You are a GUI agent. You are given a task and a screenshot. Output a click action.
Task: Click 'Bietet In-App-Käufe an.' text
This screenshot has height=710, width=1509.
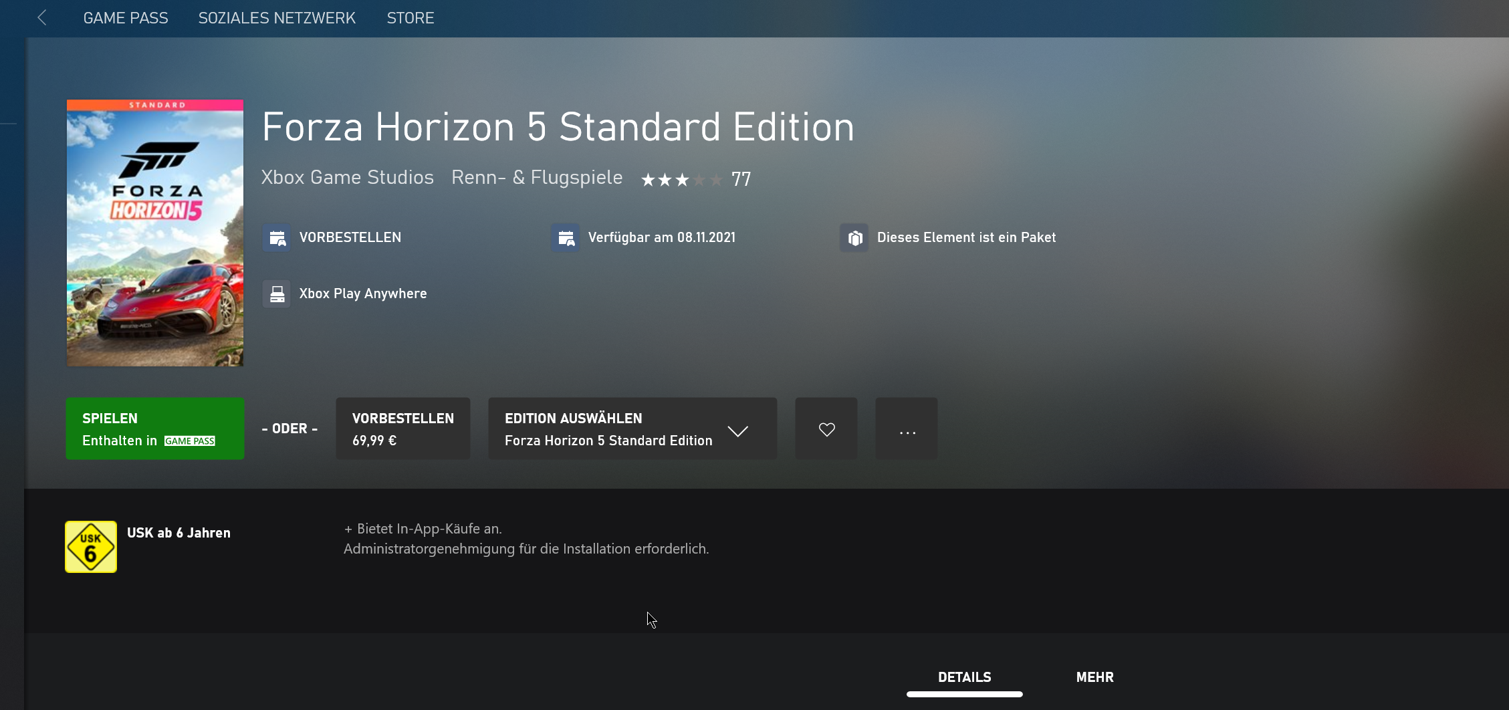429,529
